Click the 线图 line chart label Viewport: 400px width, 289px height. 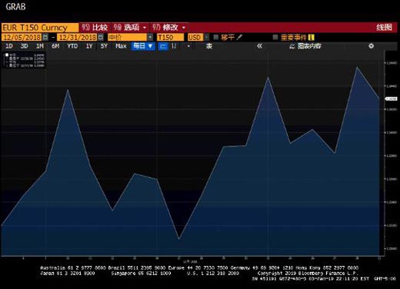click(384, 27)
